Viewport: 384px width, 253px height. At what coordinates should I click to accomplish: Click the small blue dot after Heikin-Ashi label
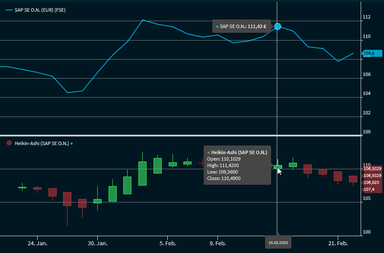72,143
